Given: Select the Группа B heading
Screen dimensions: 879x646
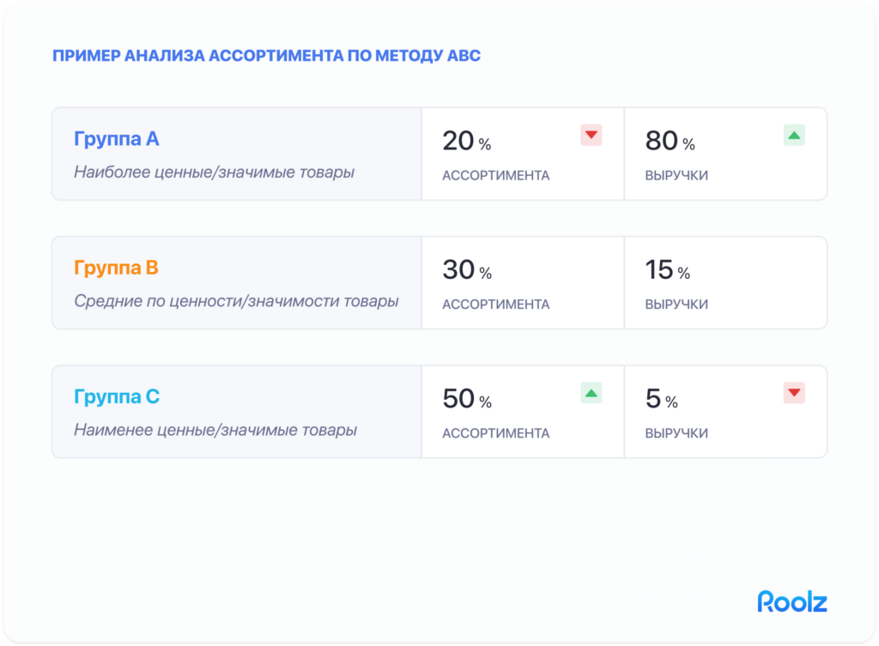Looking at the screenshot, I should [x=116, y=269].
